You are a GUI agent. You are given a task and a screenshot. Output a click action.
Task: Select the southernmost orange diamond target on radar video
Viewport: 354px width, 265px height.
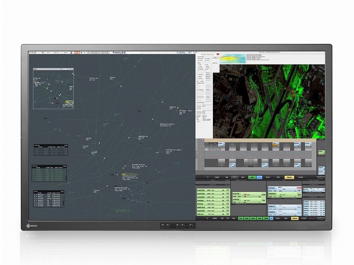[x=289, y=109]
